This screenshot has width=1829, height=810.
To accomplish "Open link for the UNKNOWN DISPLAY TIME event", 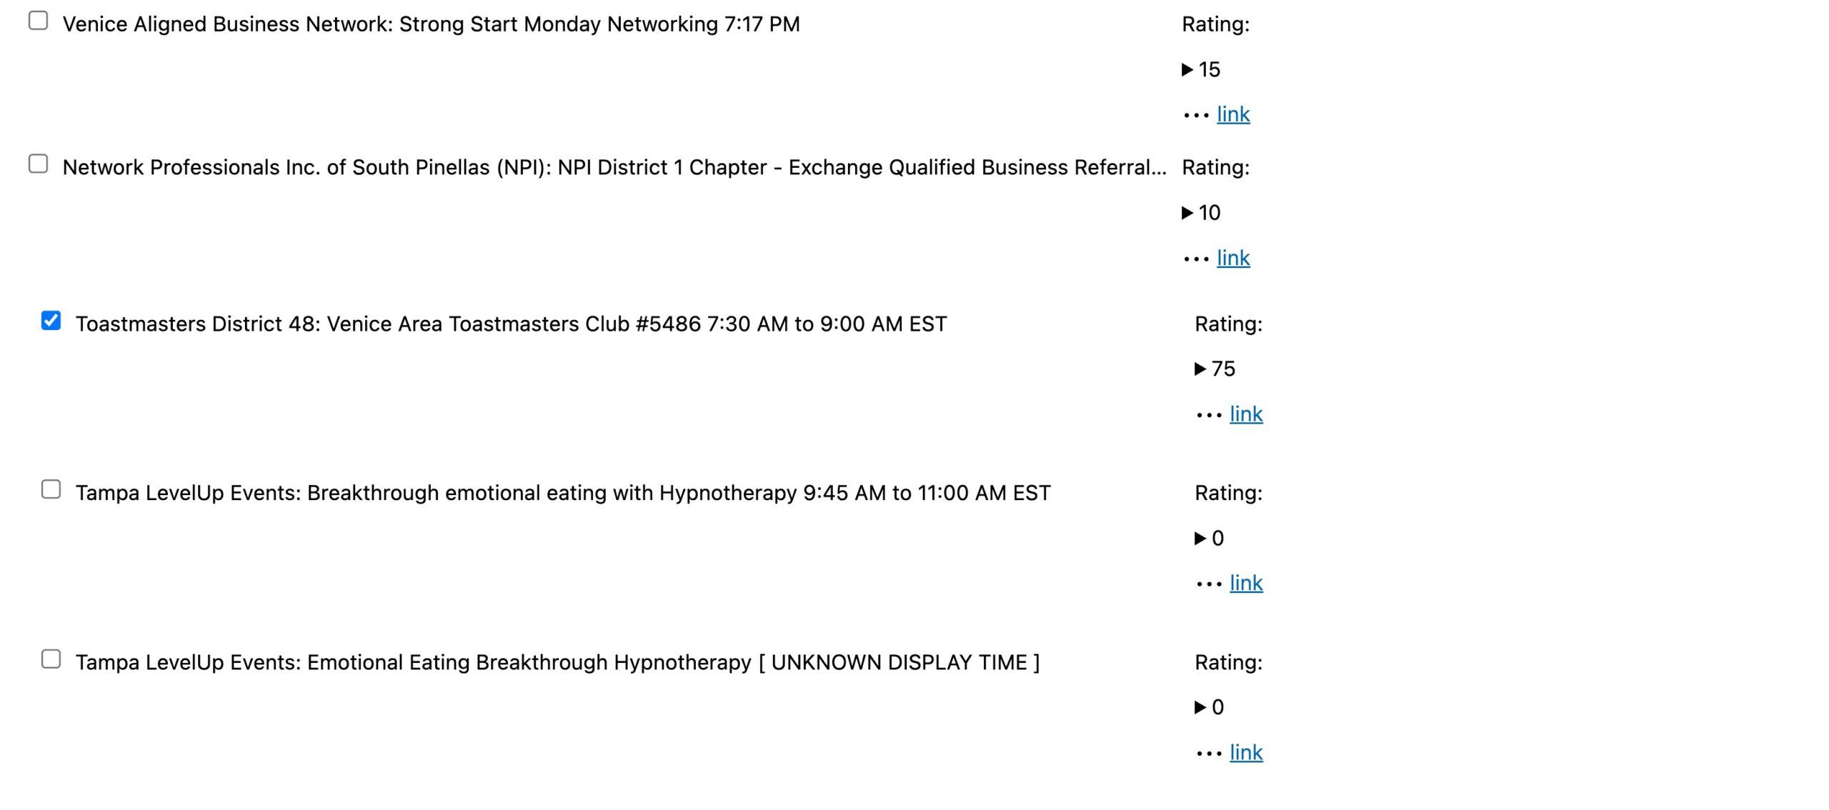I will tap(1246, 753).
